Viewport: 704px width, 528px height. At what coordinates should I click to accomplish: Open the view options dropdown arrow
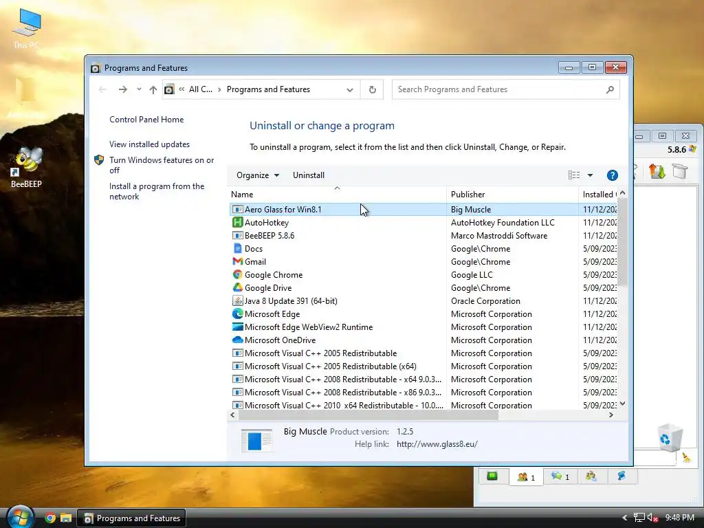590,175
